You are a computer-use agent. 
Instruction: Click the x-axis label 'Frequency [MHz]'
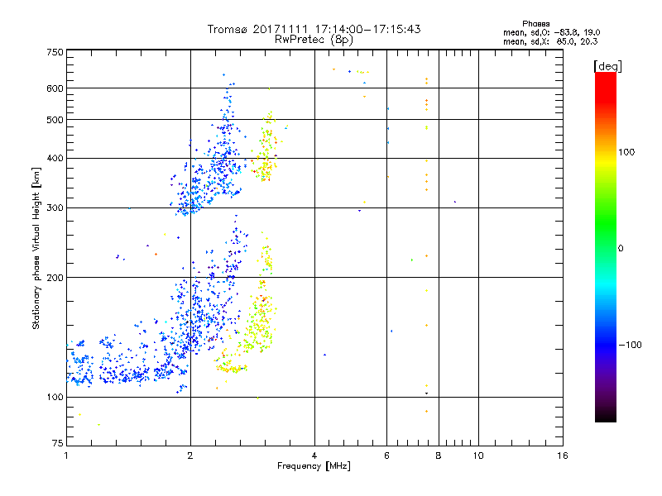pyautogui.click(x=314, y=466)
